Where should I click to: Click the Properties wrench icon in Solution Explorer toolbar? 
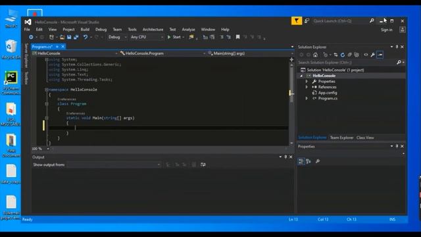click(x=373, y=55)
